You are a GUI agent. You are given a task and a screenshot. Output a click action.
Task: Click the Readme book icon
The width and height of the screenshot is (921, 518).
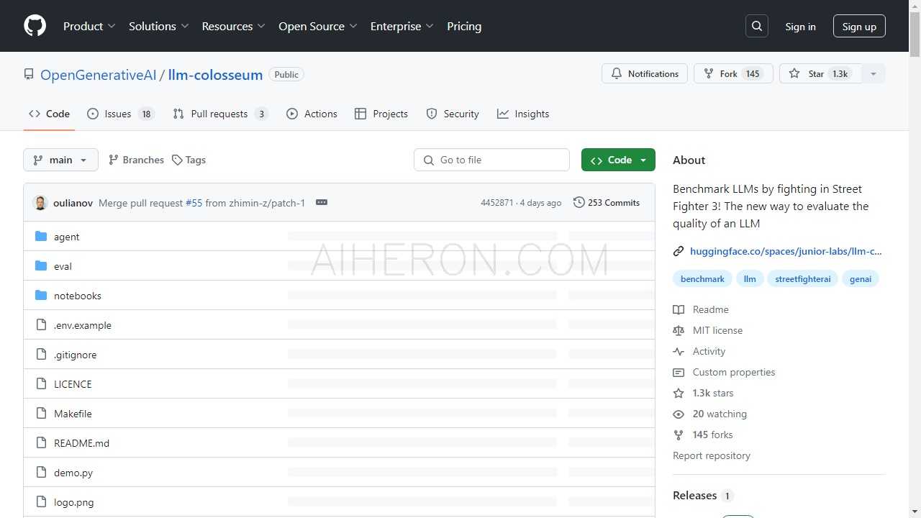(679, 309)
